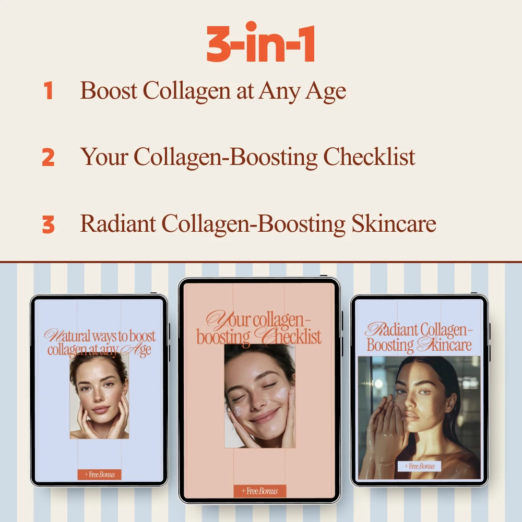Open the right tablet with Radiant Skincare cover
This screenshot has width=522, height=522.
tap(420, 390)
